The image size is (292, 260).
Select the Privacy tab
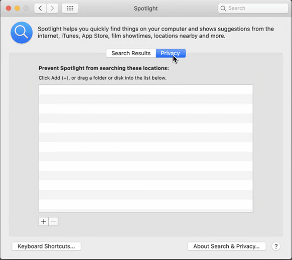tap(171, 53)
